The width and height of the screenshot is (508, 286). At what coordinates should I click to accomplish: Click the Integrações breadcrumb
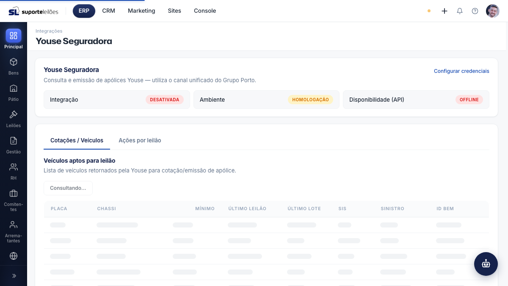point(49,31)
